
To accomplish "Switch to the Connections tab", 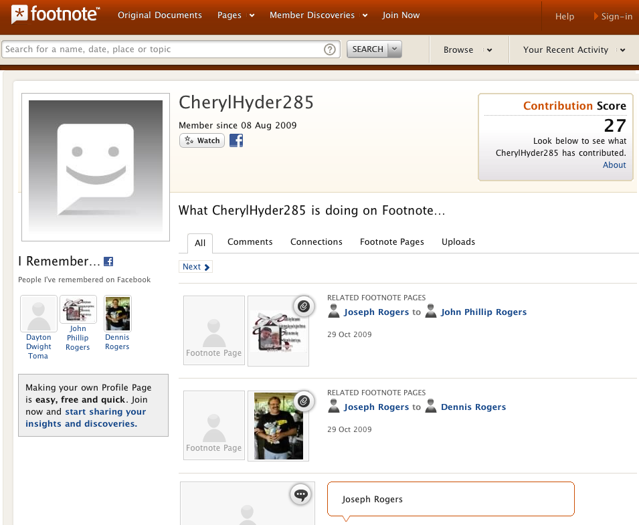I will [x=316, y=242].
